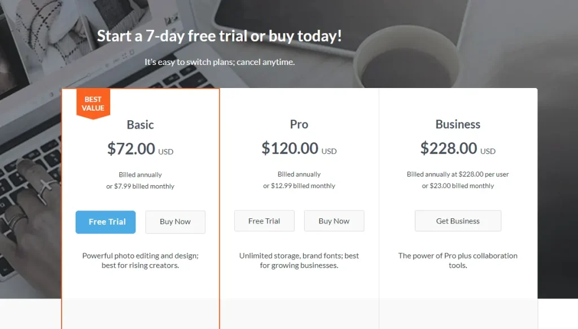Click the Get Business button

458,221
